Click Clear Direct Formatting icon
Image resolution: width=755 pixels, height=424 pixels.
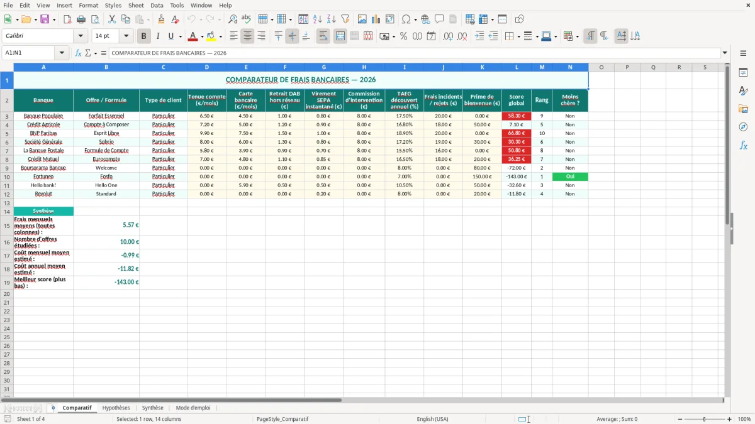click(x=176, y=19)
